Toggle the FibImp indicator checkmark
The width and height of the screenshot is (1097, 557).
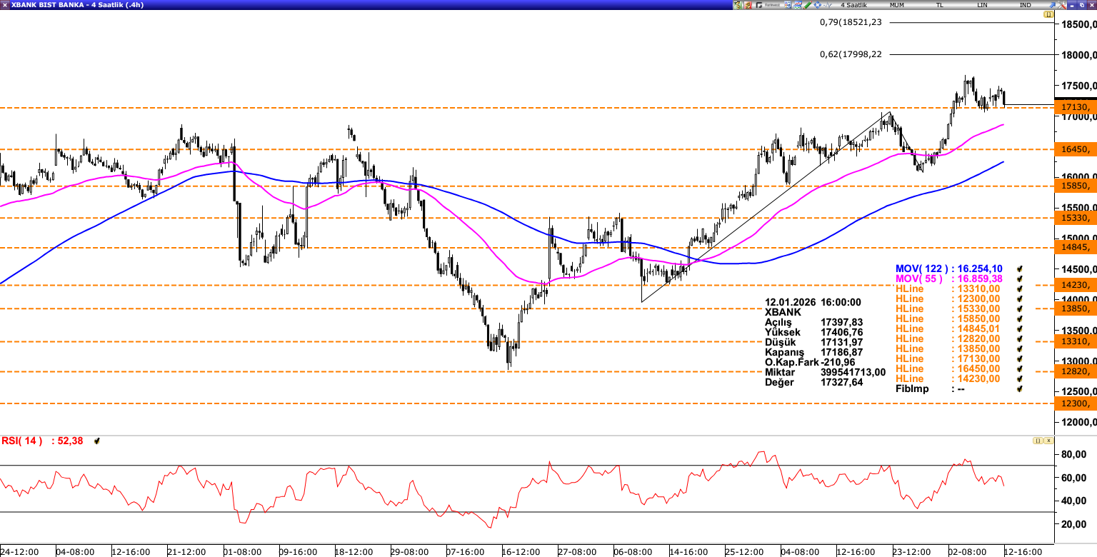(x=1021, y=388)
